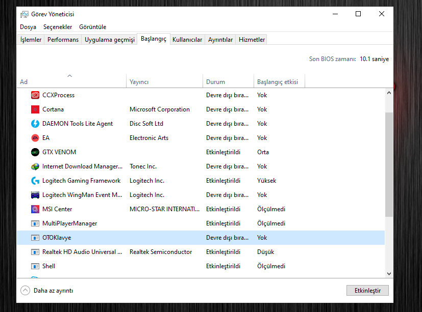
Task: Click the Realtek Semiconductor publisher cell
Action: (161, 252)
